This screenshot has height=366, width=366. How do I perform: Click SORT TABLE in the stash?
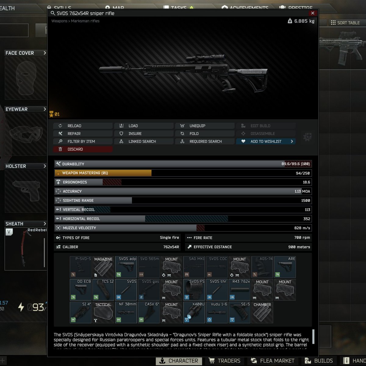coord(345,23)
